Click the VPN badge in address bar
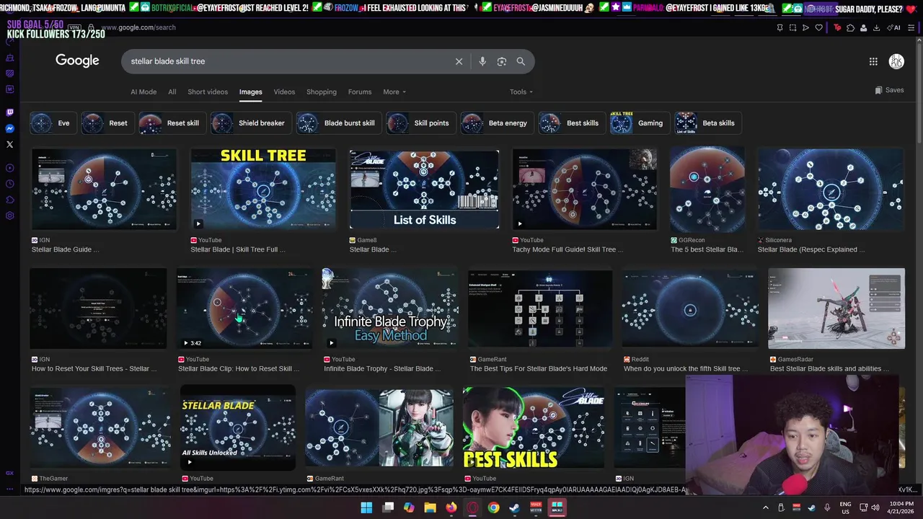The image size is (923, 519). (74, 27)
